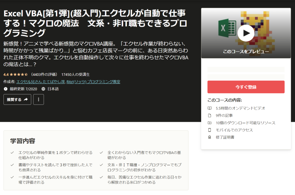Click checkmark beside エクセルの単純作業を１ボタンで終わらせる
This screenshot has width=295, height=195.
click(12, 152)
